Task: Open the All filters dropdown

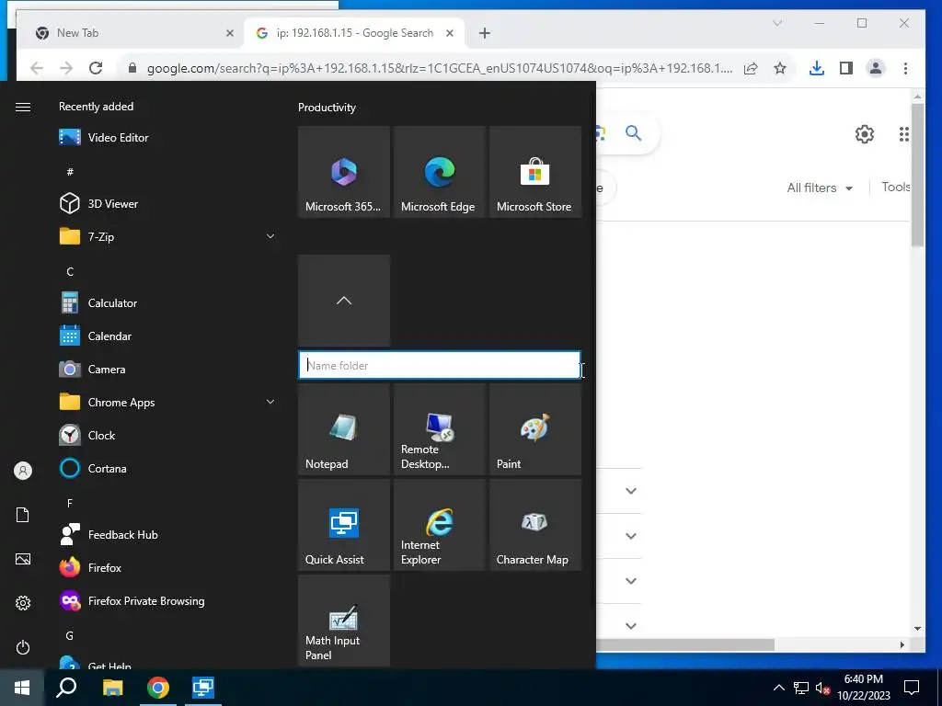Action: (820, 188)
